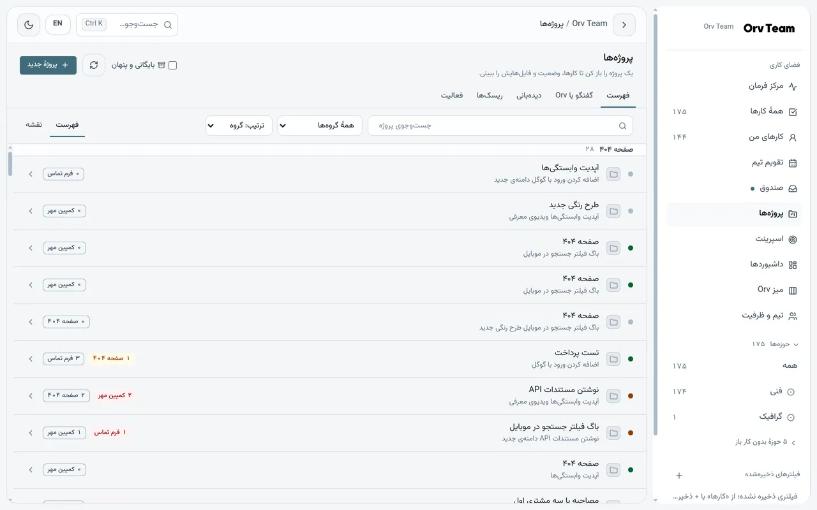
Task: Select the ریسک‌ها tab
Action: [490, 95]
